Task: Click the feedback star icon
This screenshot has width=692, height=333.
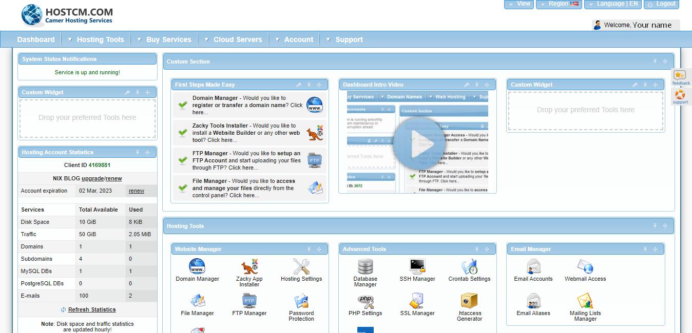Action: (680, 75)
